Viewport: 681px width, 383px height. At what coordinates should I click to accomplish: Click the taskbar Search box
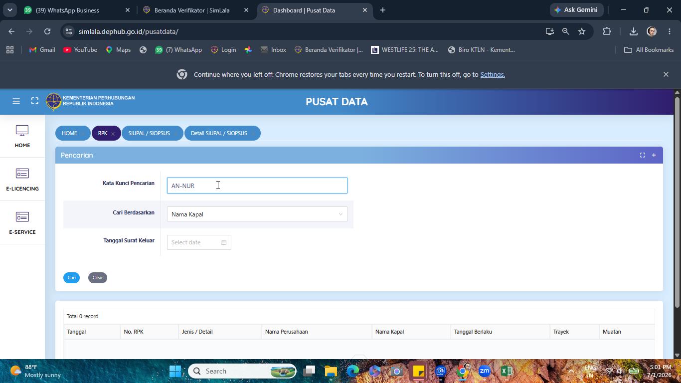coord(242,371)
